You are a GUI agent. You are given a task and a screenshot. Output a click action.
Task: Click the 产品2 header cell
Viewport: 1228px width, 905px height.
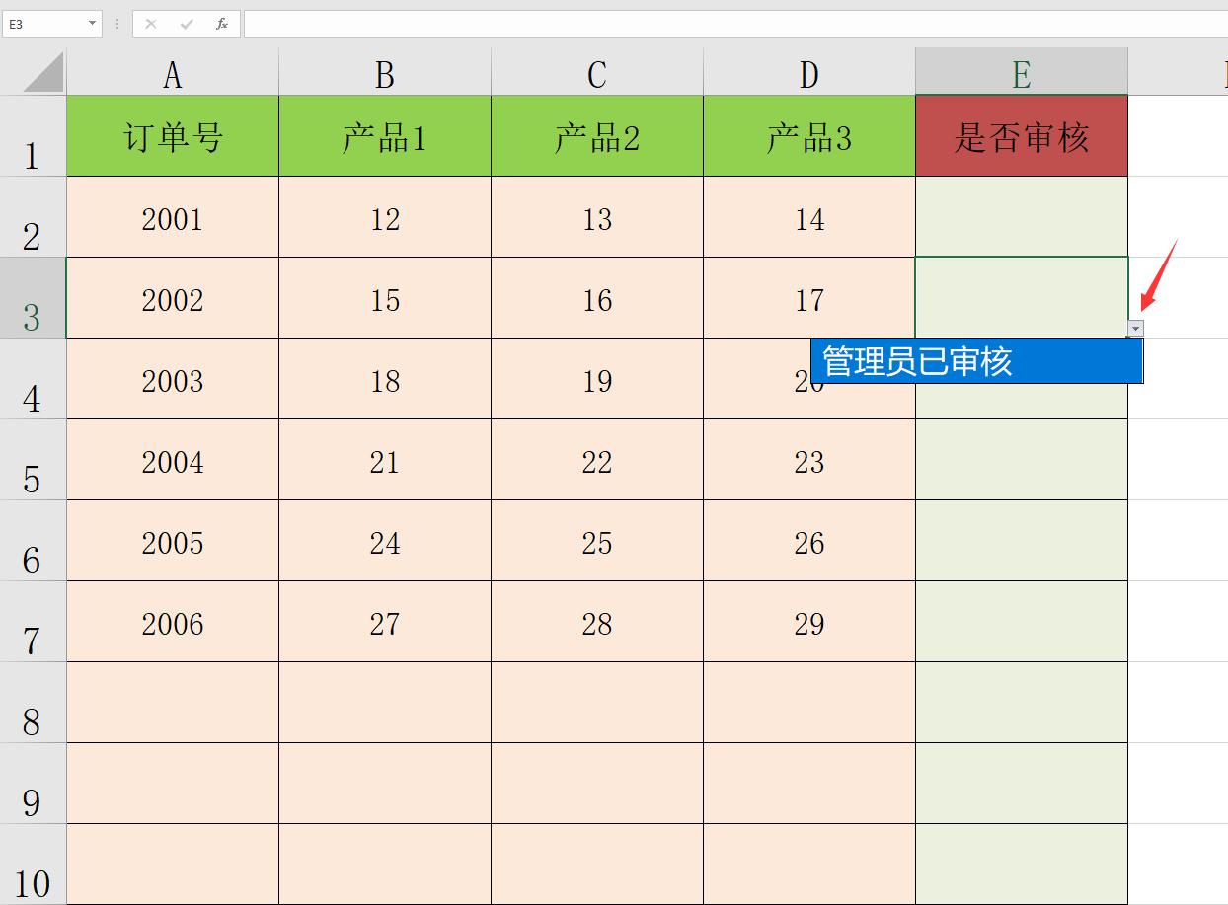[x=596, y=136]
